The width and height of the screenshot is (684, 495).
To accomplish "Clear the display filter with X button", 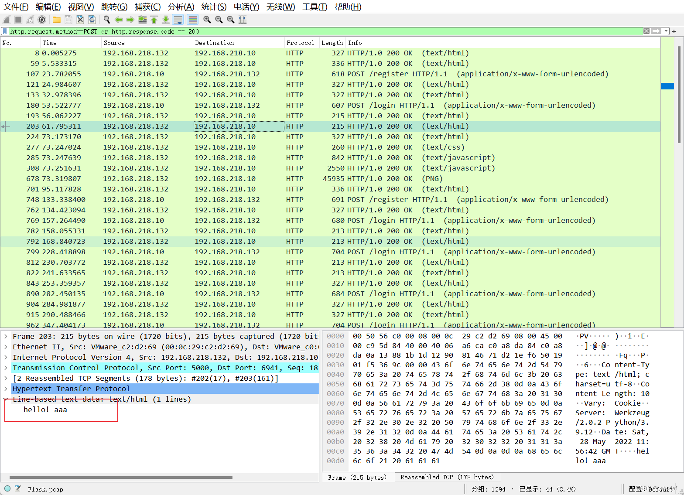I will point(646,31).
